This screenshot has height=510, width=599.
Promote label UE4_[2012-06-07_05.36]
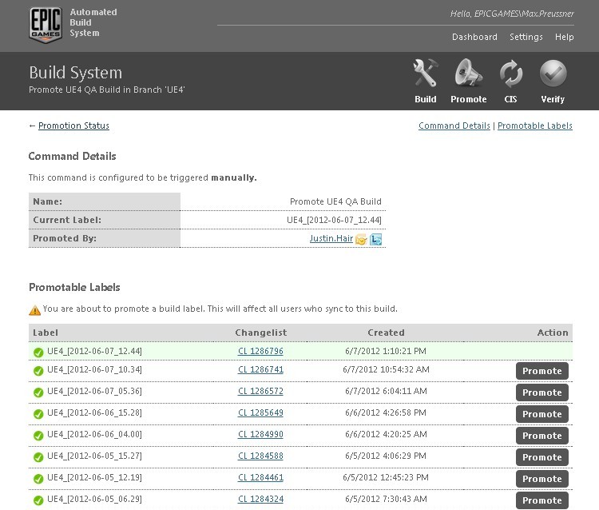542,392
